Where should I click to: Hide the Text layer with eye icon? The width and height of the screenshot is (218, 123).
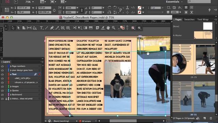pyautogui.click(x=2, y=74)
